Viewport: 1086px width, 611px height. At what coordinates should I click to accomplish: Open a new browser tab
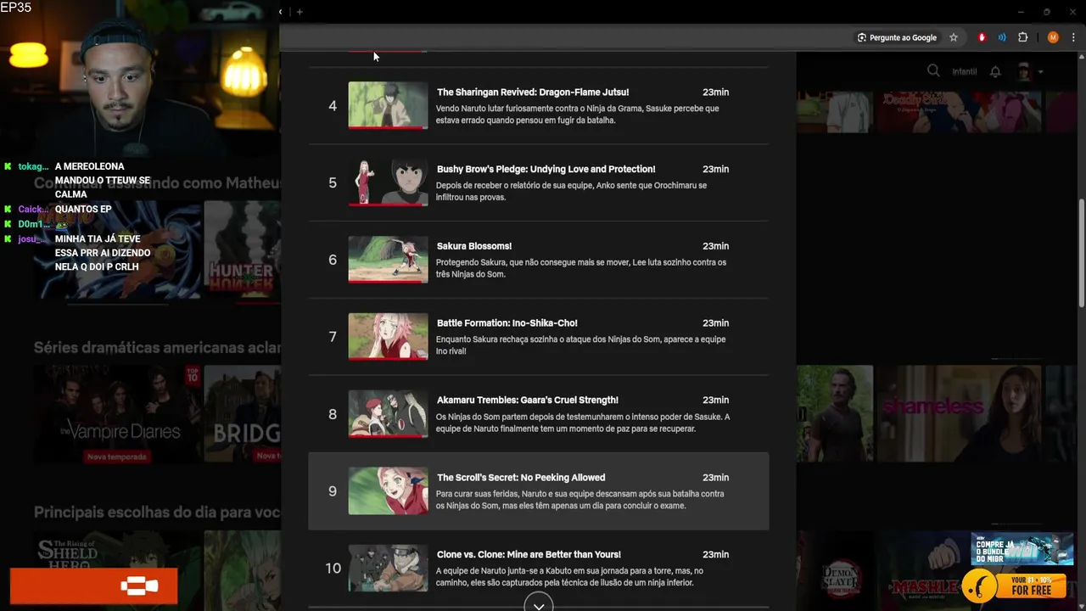pyautogui.click(x=299, y=12)
